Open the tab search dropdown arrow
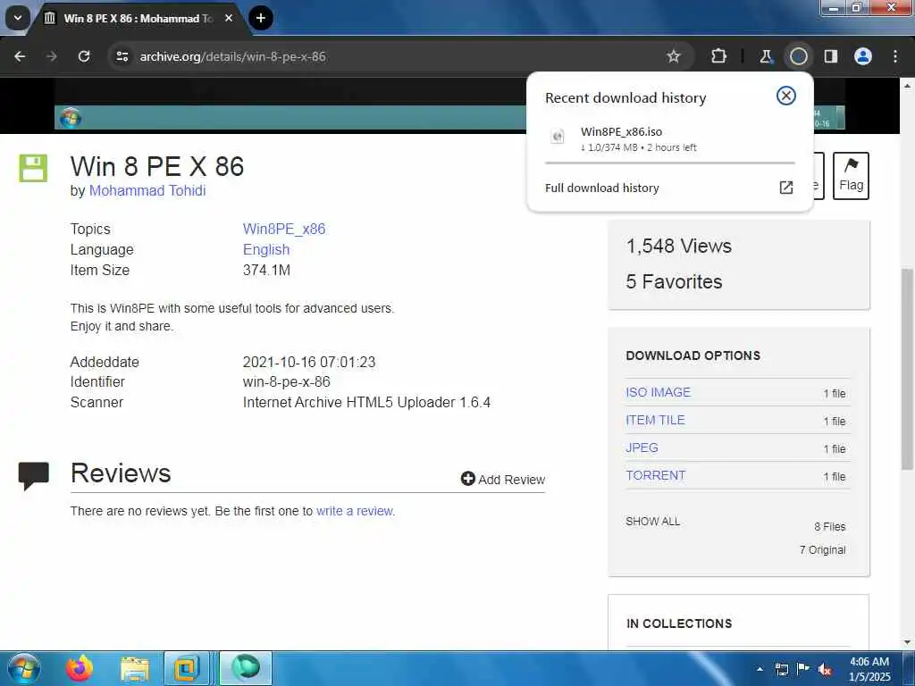Screen dimensions: 915x686 point(18,18)
